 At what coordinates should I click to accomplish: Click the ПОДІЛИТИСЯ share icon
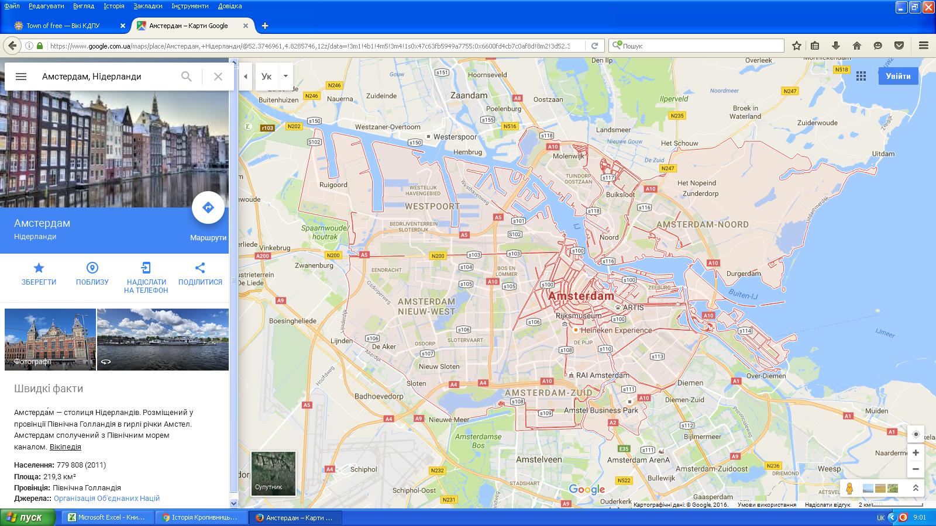click(x=200, y=268)
